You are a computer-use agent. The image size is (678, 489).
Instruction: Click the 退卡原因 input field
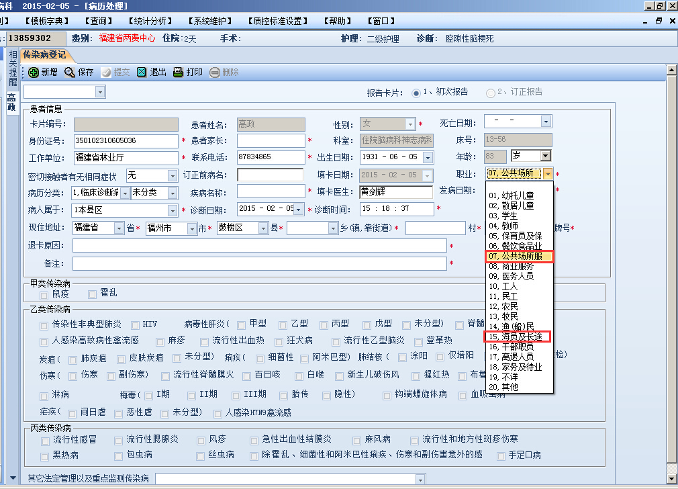(x=259, y=245)
